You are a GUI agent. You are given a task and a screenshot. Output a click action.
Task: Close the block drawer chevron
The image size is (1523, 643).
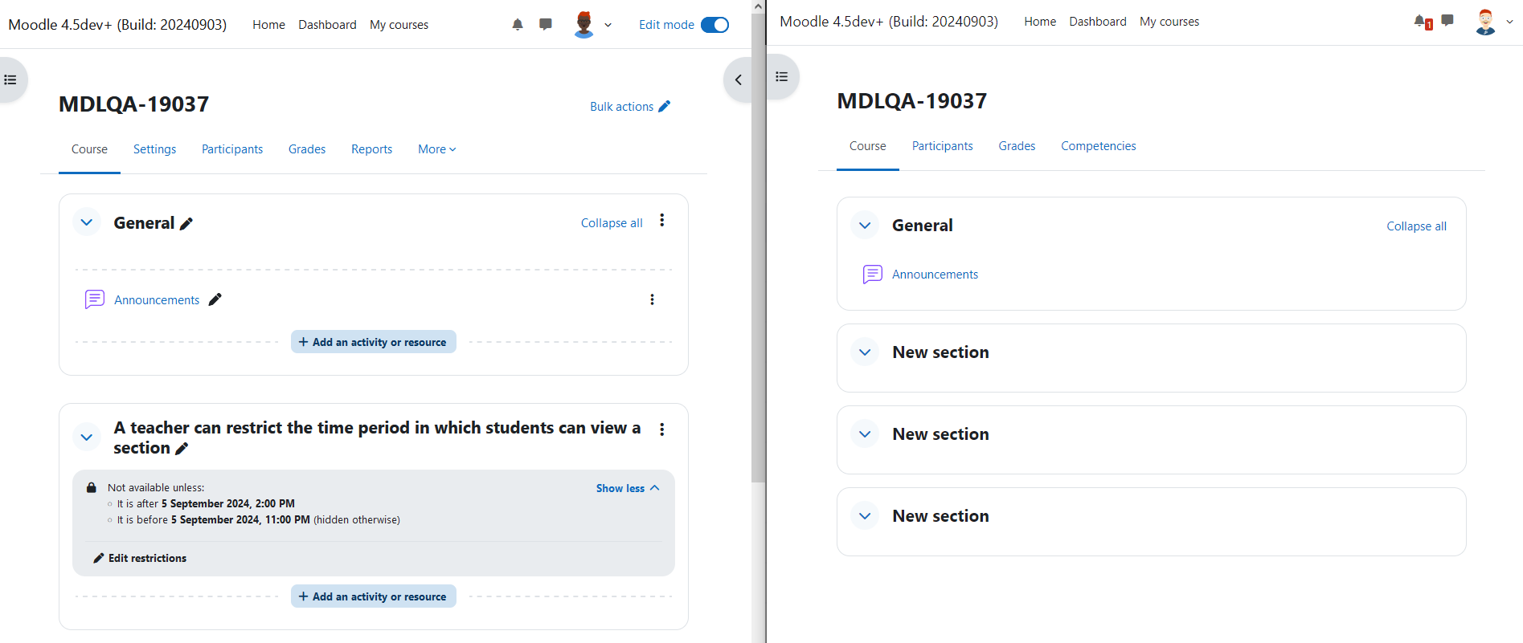[738, 79]
